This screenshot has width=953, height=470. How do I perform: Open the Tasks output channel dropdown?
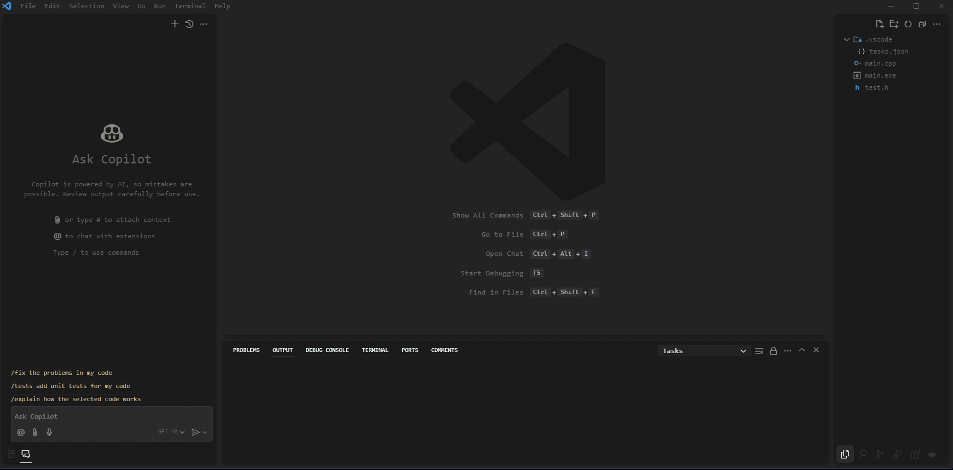tap(704, 351)
